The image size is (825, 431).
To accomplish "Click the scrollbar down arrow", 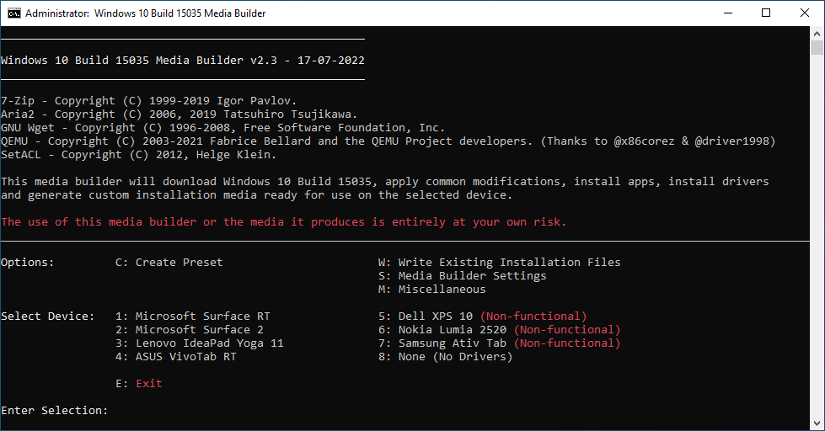I will click(817, 423).
